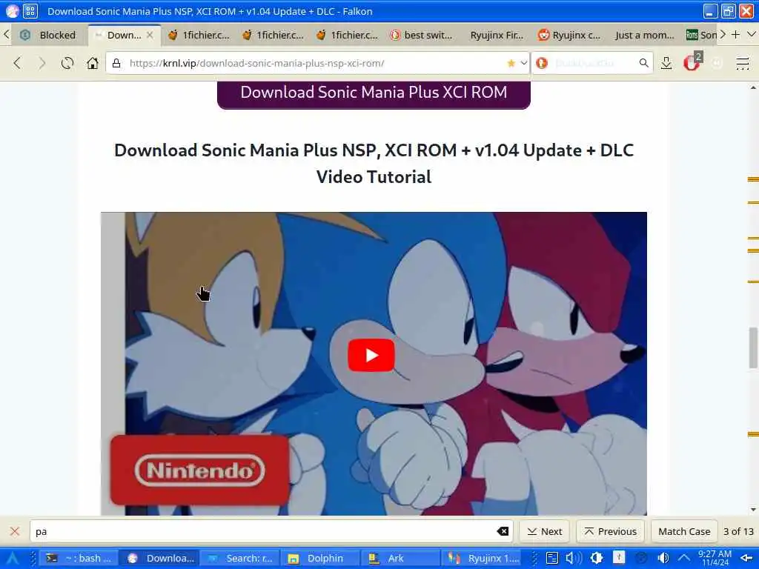Switch to the Ryujinx taskbar window

[482, 559]
